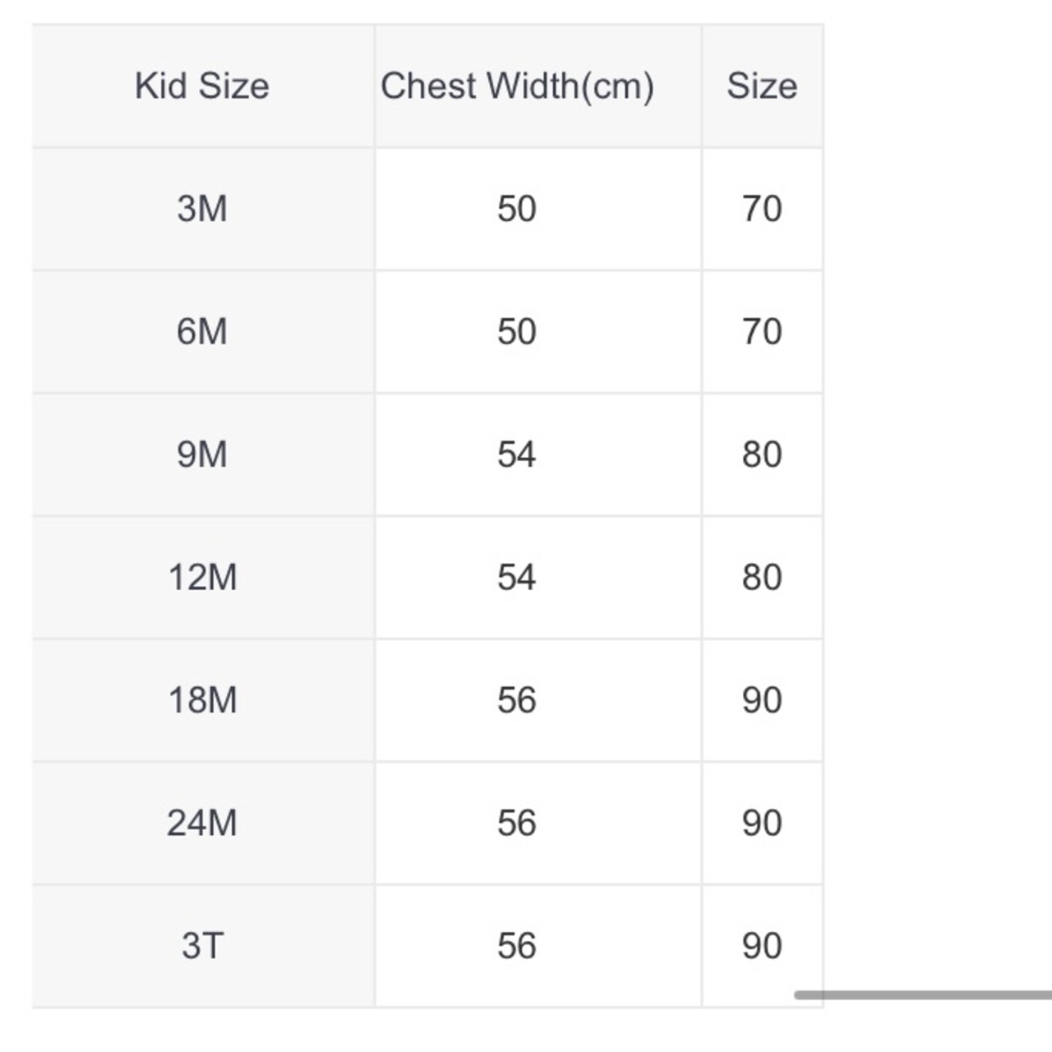
Task: Select the 3T kid size cell
Action: pyautogui.click(x=202, y=946)
